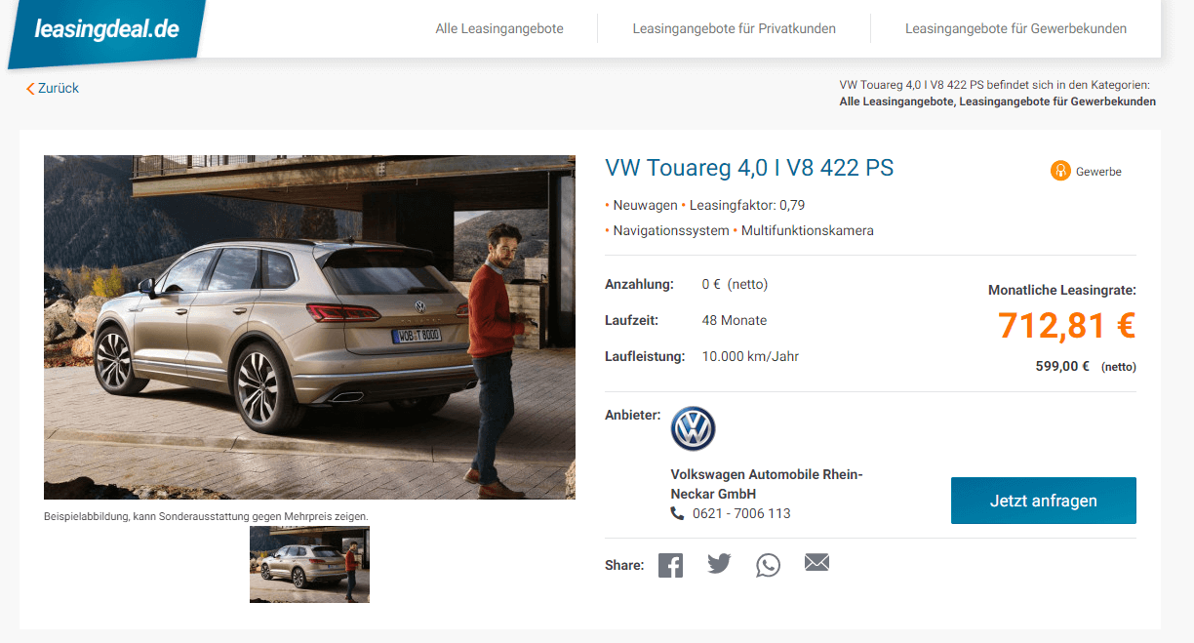The height and width of the screenshot is (643, 1194).
Task: Click the Beispielabbildung disclaimer caption
Action: pos(206,516)
